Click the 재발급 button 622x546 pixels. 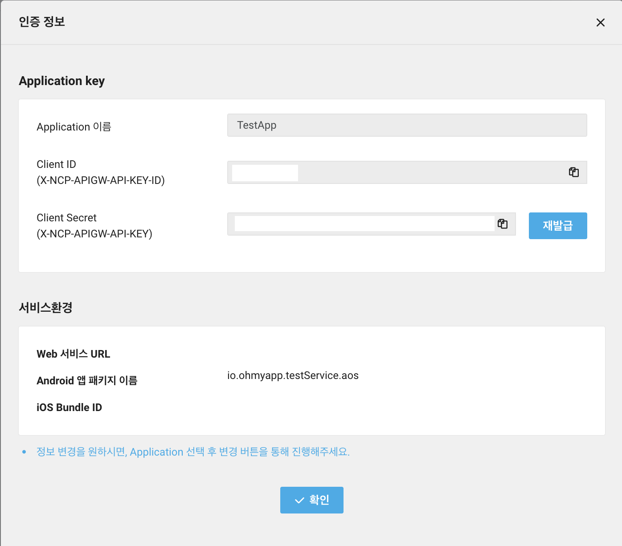point(557,226)
